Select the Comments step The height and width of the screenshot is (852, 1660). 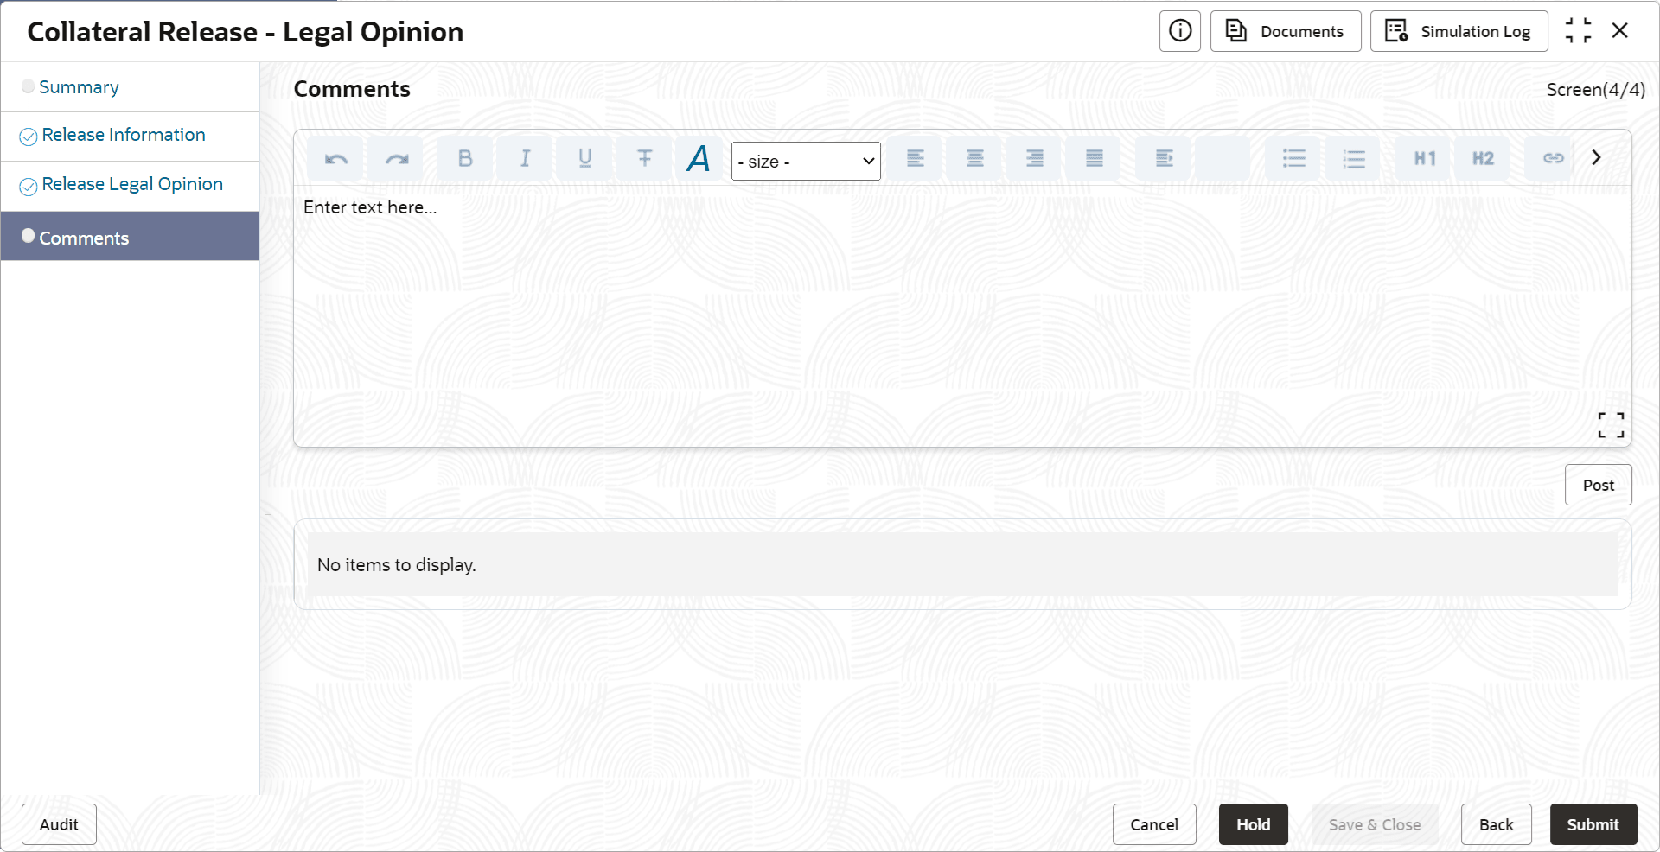(130, 236)
